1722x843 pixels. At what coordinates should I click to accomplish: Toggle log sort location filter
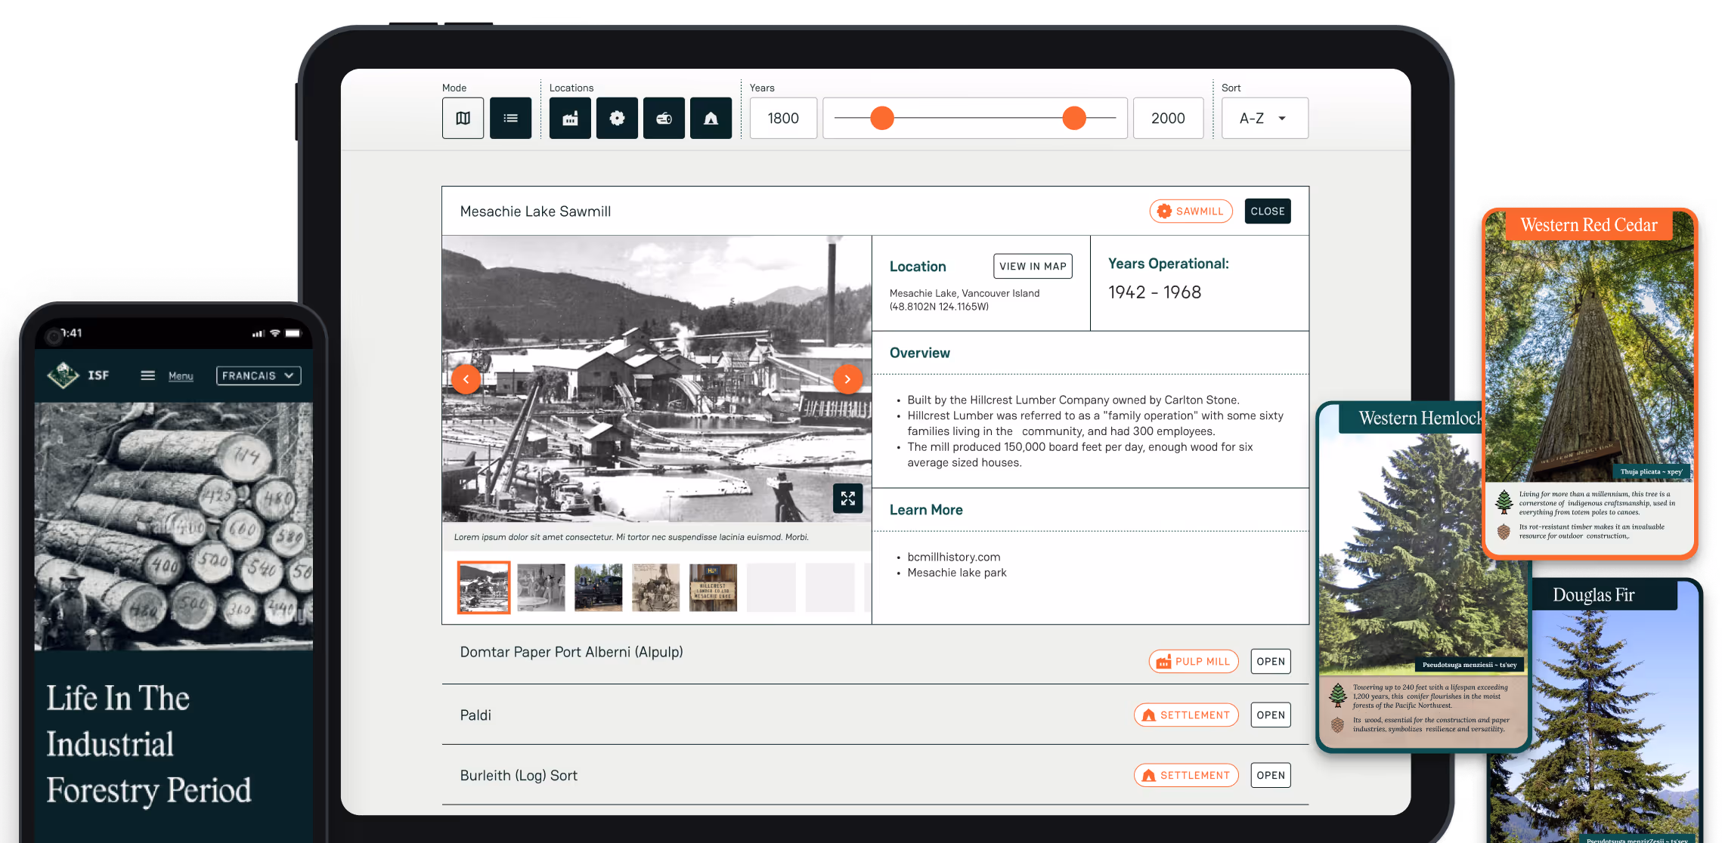[x=664, y=118]
